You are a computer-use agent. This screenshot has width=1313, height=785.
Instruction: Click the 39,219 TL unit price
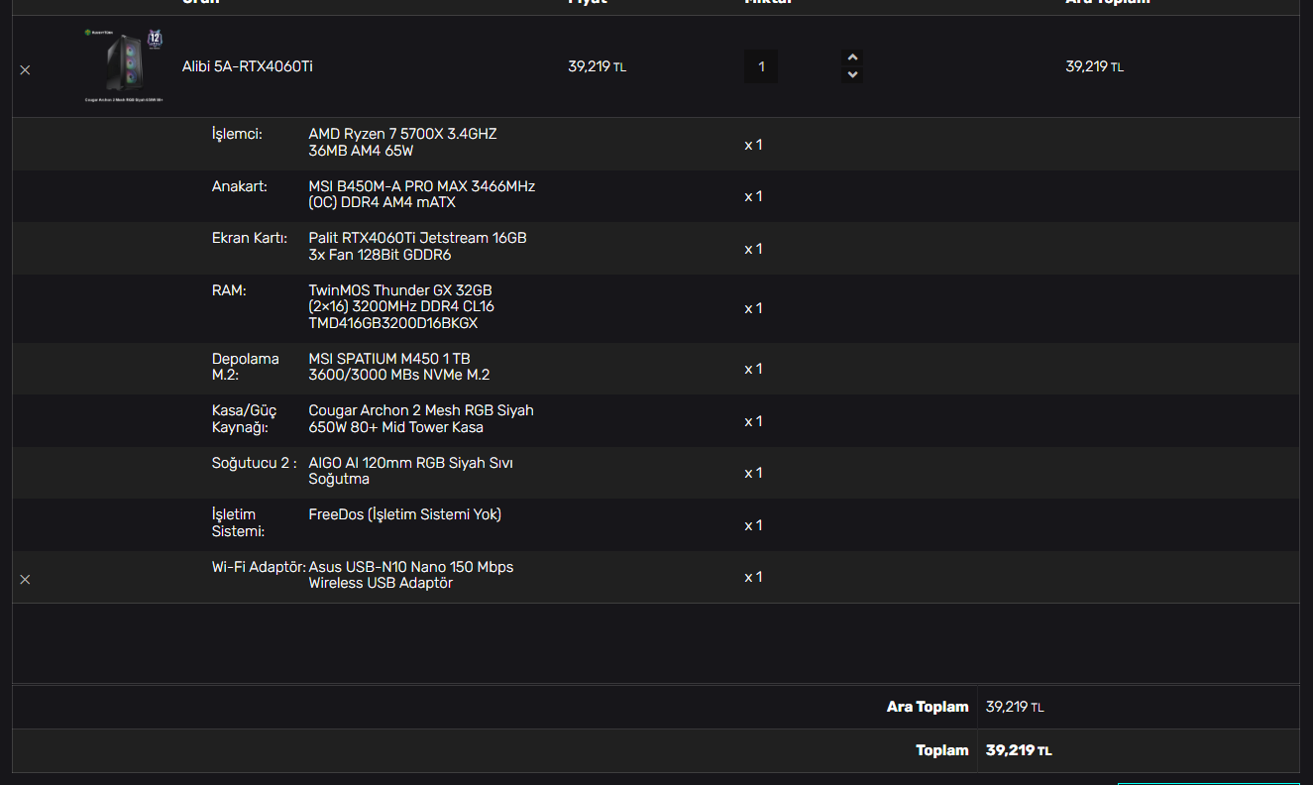[597, 66]
